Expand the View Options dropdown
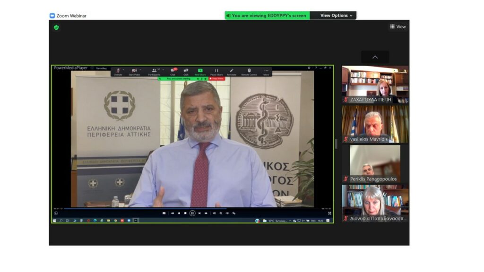 coord(336,16)
